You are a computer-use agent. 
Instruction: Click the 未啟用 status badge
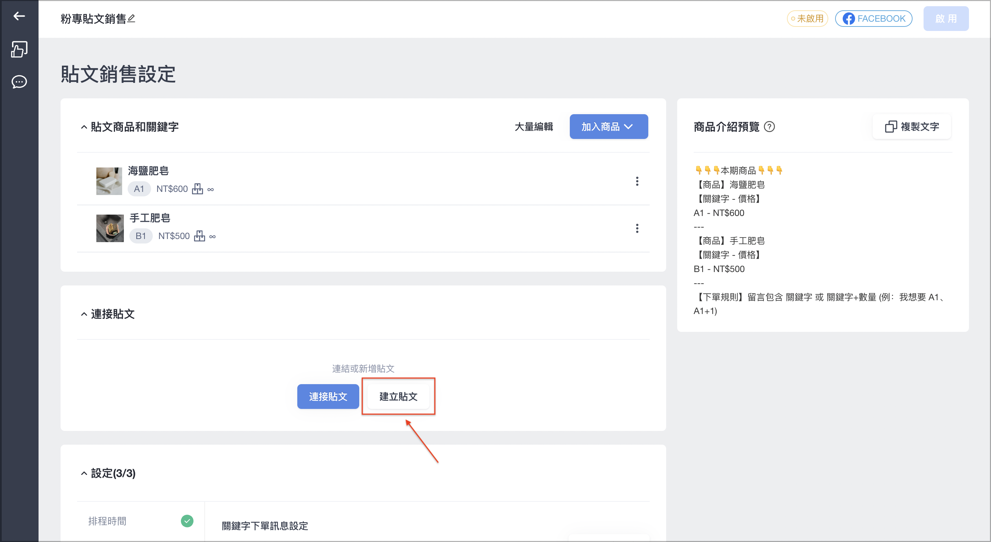pyautogui.click(x=807, y=19)
